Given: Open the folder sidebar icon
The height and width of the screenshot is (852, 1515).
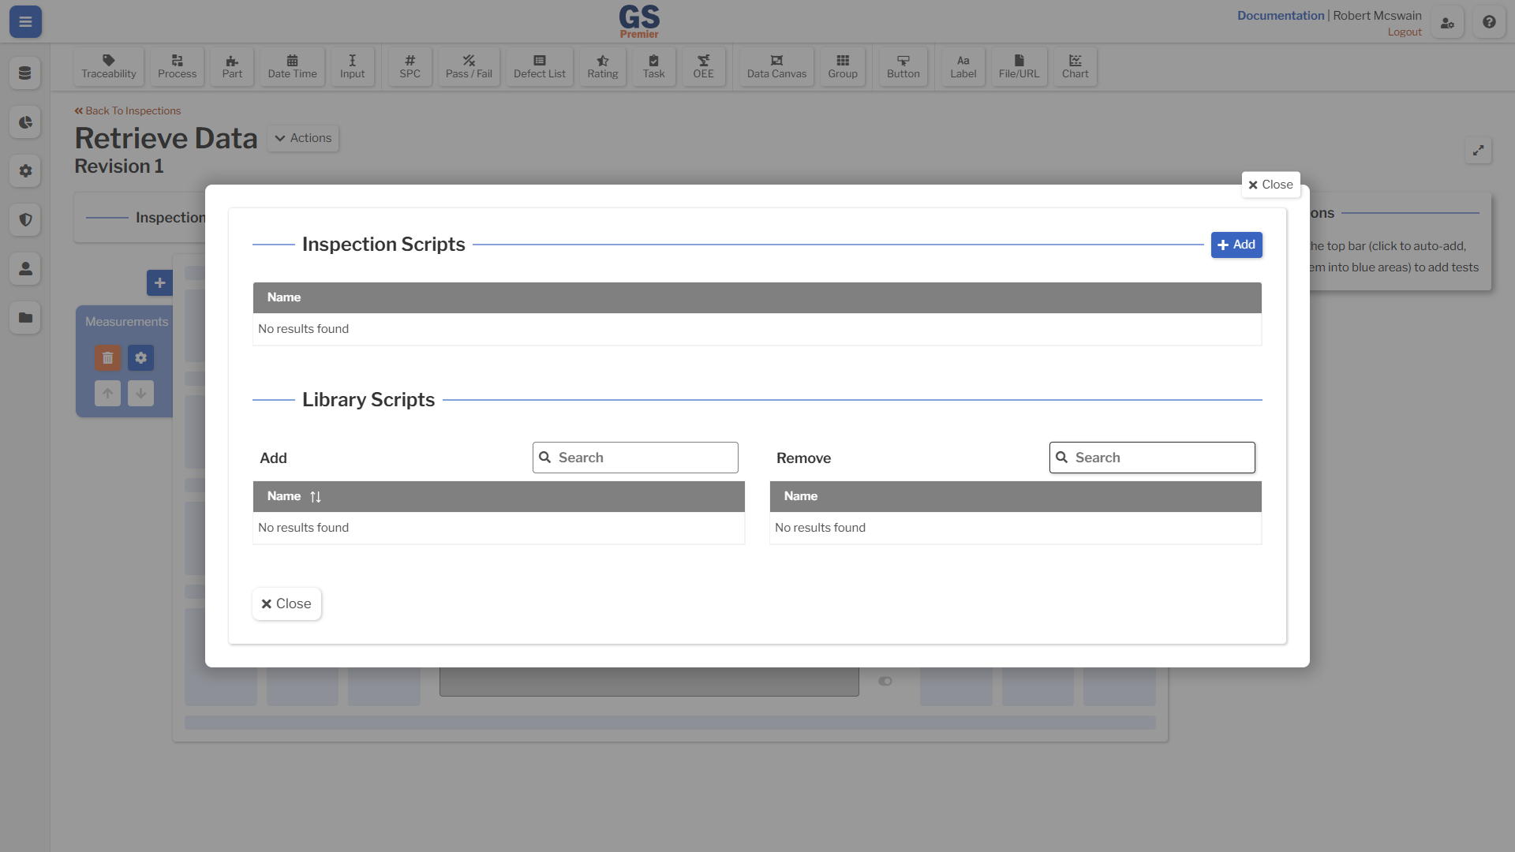Looking at the screenshot, I should pos(25,318).
